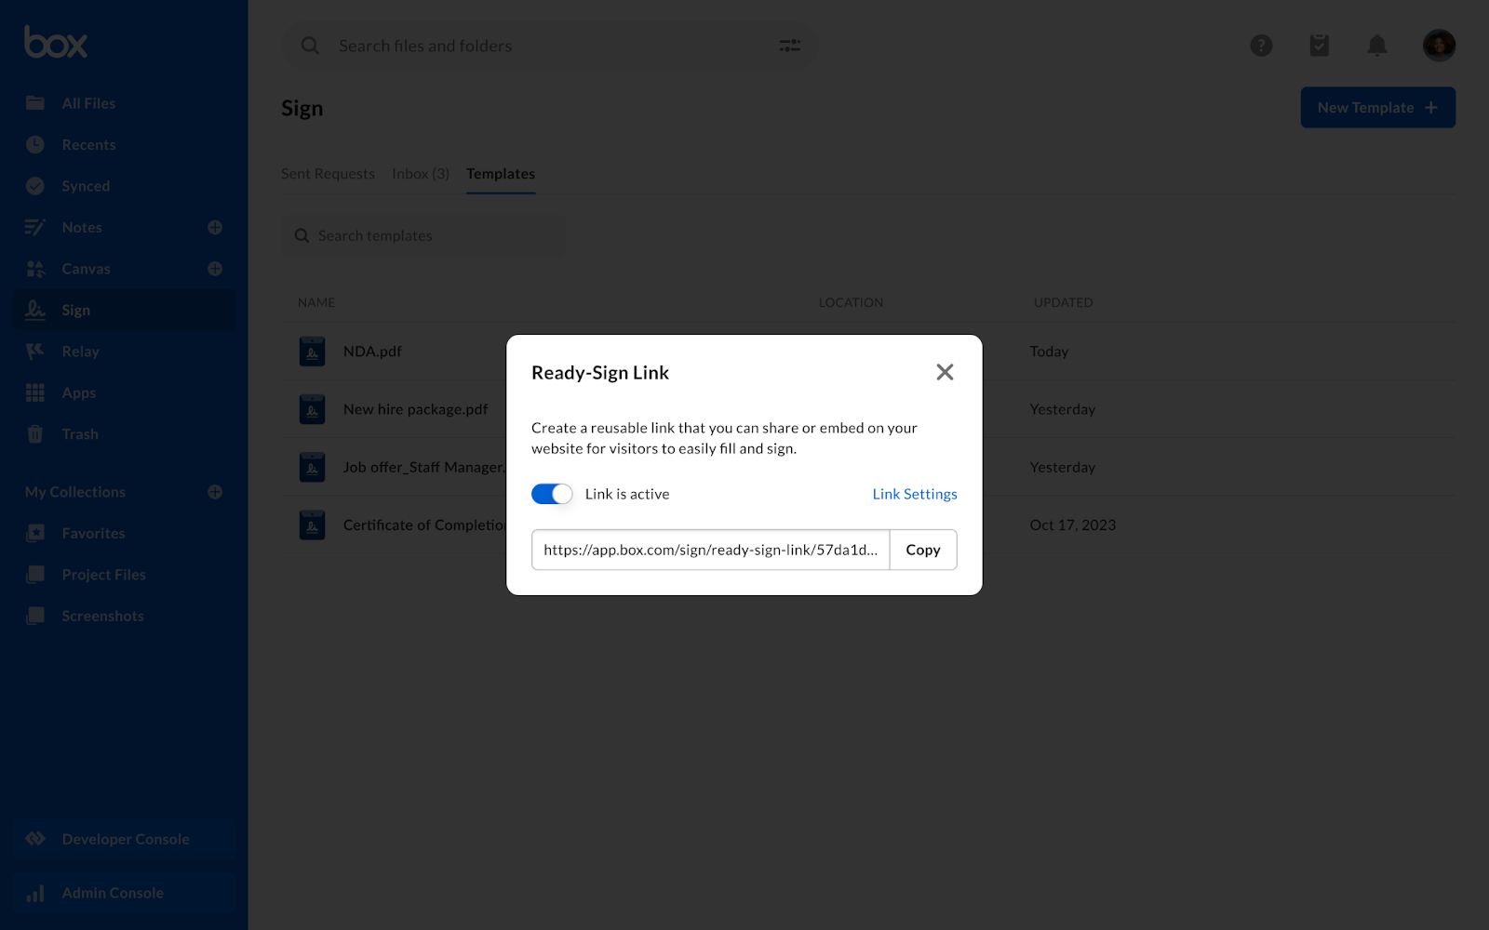Image resolution: width=1489 pixels, height=930 pixels.
Task: Click the Job offer template file icon
Action: pos(312,467)
